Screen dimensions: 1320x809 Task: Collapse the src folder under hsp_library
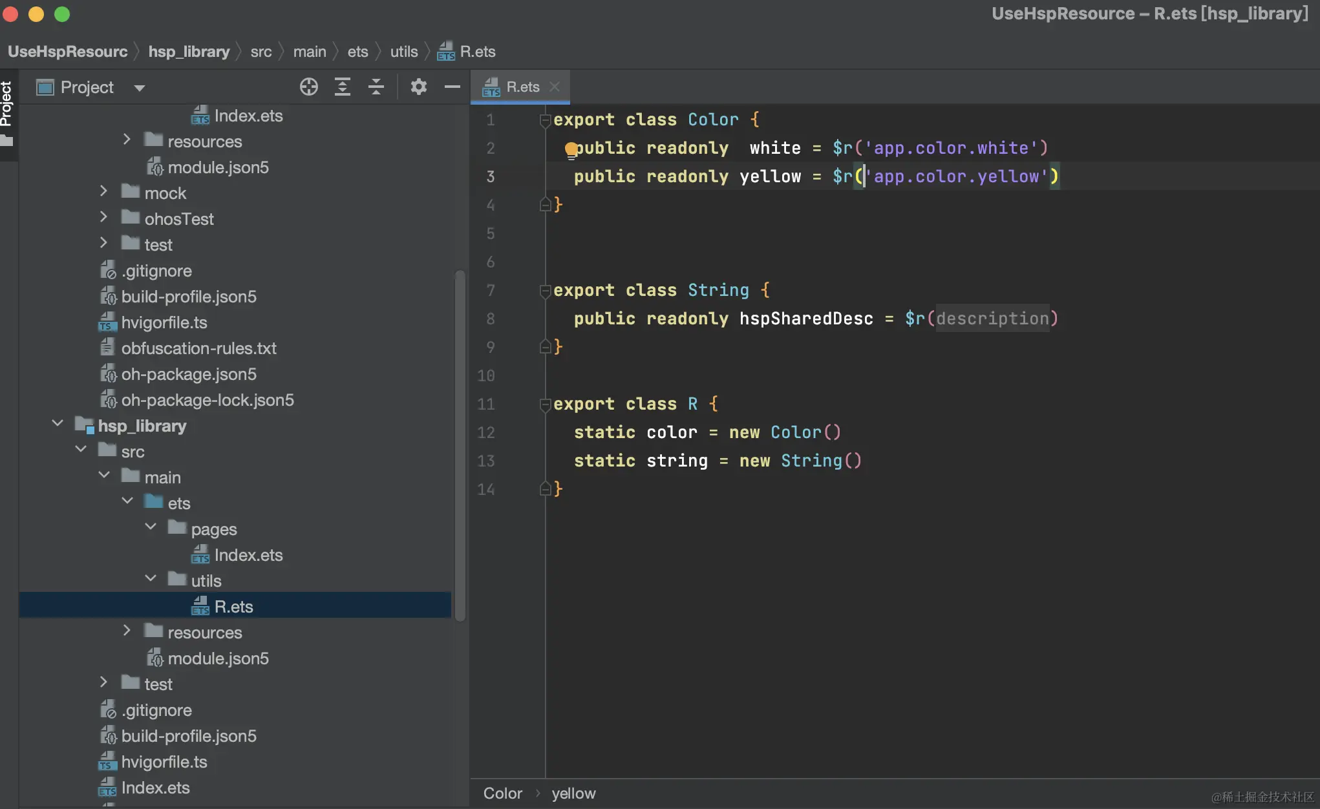tap(81, 450)
